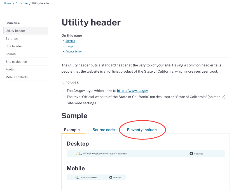Click the Usage anchor link
The image size is (248, 196).
(69, 46)
